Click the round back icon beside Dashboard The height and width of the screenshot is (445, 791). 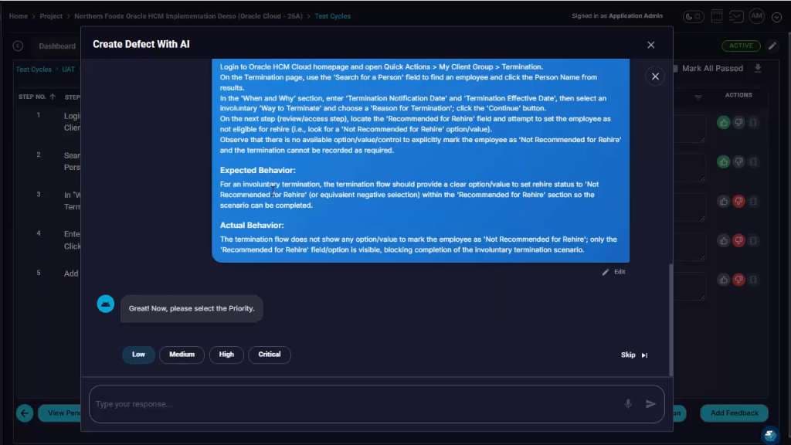(19, 46)
